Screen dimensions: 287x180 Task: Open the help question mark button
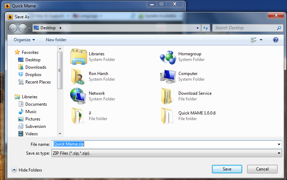(275, 40)
